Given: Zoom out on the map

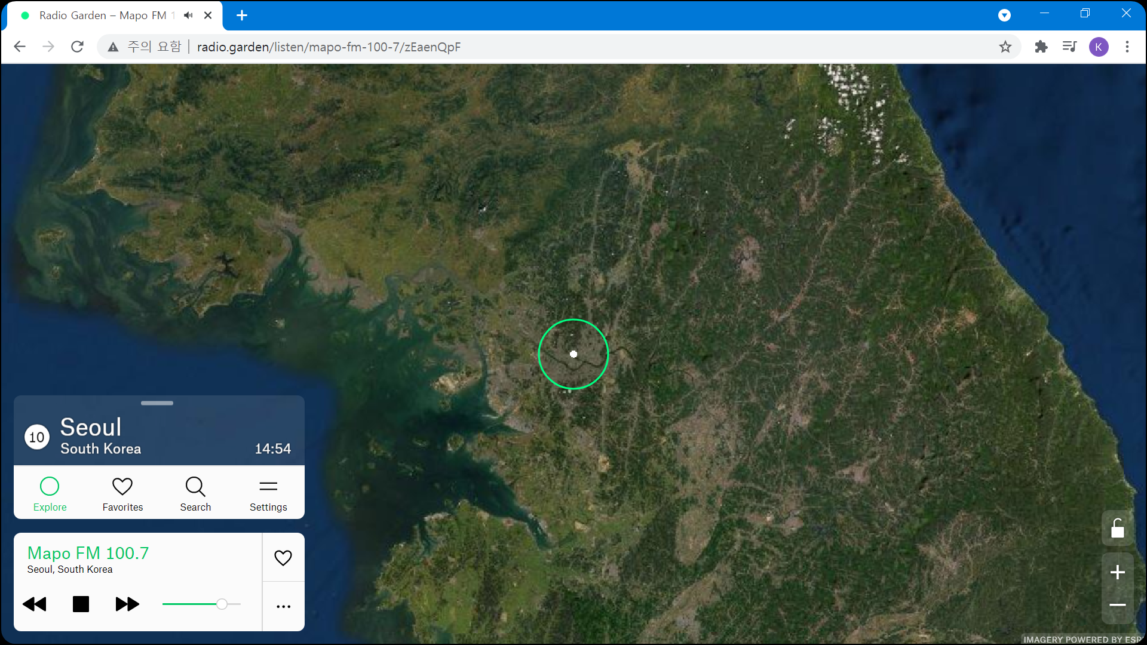Looking at the screenshot, I should pyautogui.click(x=1117, y=605).
